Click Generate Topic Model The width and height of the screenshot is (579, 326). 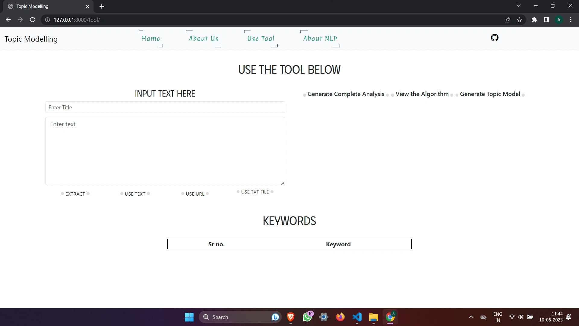[x=490, y=94]
